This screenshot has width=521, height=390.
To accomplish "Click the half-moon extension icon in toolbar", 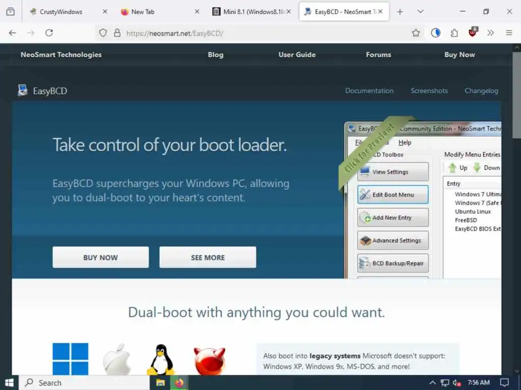I will pyautogui.click(x=436, y=33).
